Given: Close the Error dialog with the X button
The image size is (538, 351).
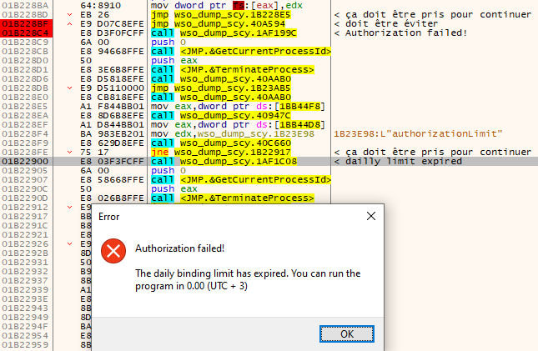Looking at the screenshot, I should click(x=371, y=216).
